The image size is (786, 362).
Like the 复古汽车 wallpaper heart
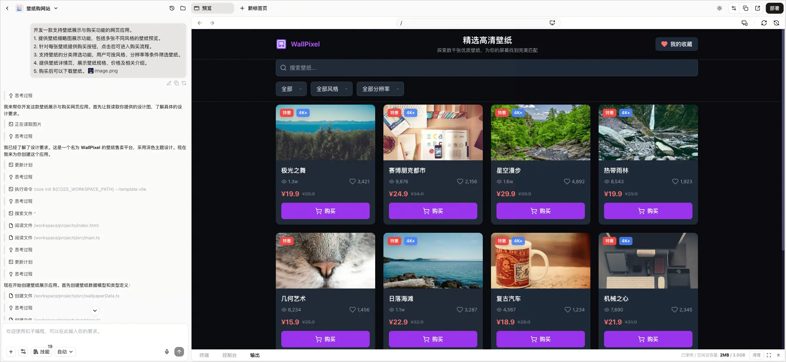pos(567,310)
